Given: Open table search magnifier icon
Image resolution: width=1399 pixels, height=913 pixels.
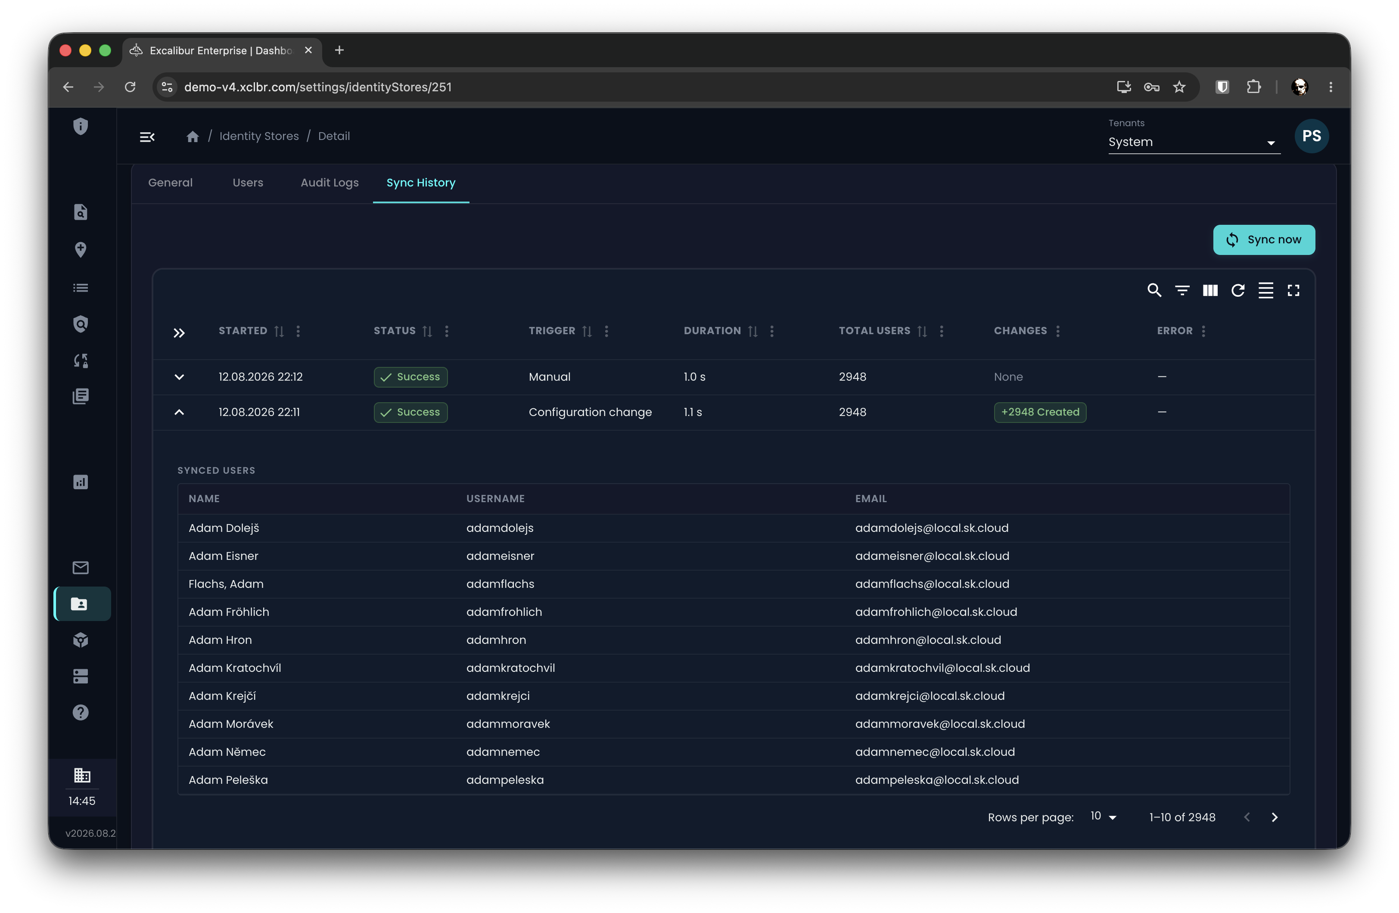Looking at the screenshot, I should [1154, 290].
